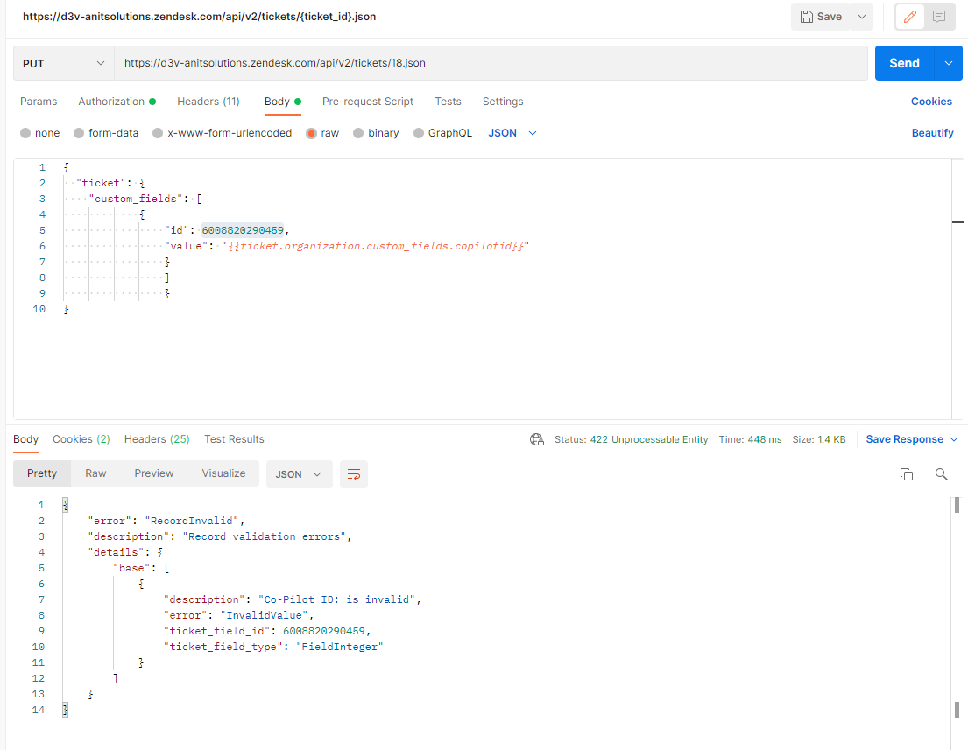Screen dimensions: 968x750
Task: Click the wrap lines icon in response
Action: 354,474
